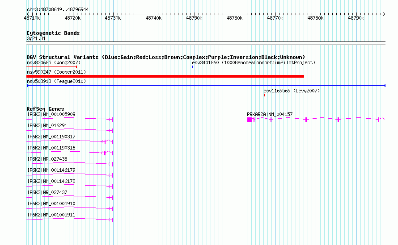Select the nsv508918 blue gain line
The height and width of the screenshot is (245, 398).
tap(206, 86)
